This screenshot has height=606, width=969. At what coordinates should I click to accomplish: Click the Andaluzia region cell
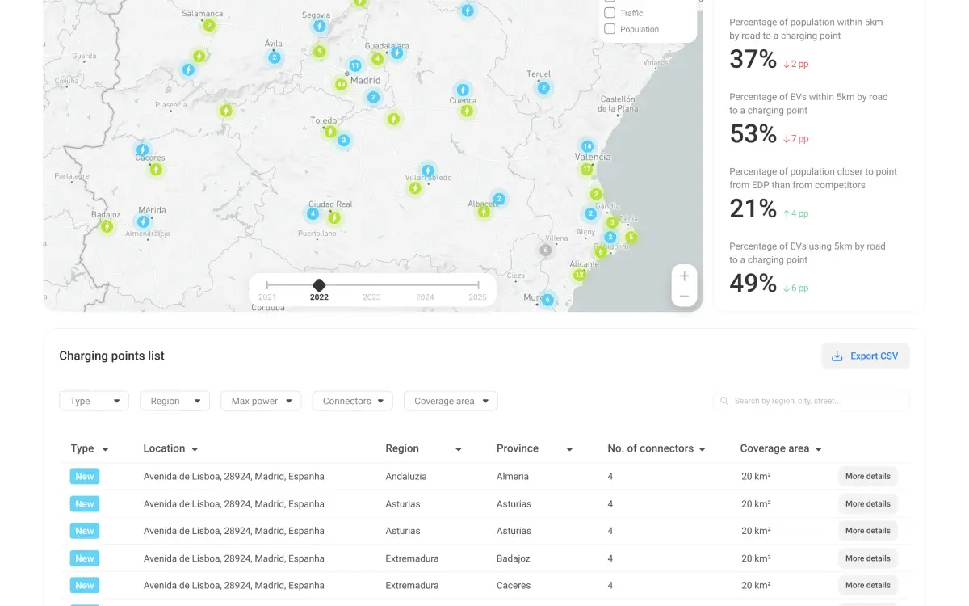point(406,477)
